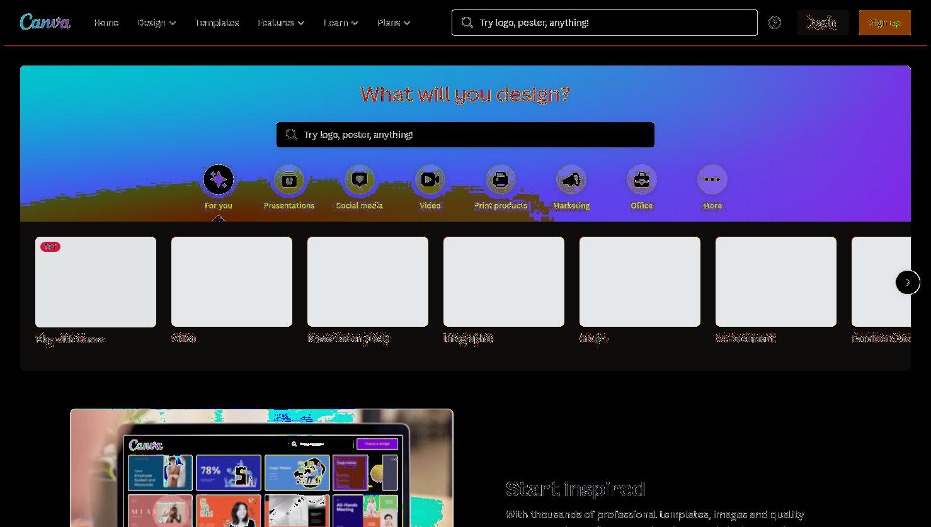Click the magnifier in the header search
This screenshot has height=527, width=931.
click(x=467, y=23)
